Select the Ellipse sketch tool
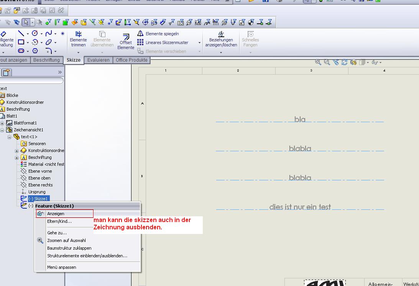This screenshot has width=419, height=286. pos(49,42)
